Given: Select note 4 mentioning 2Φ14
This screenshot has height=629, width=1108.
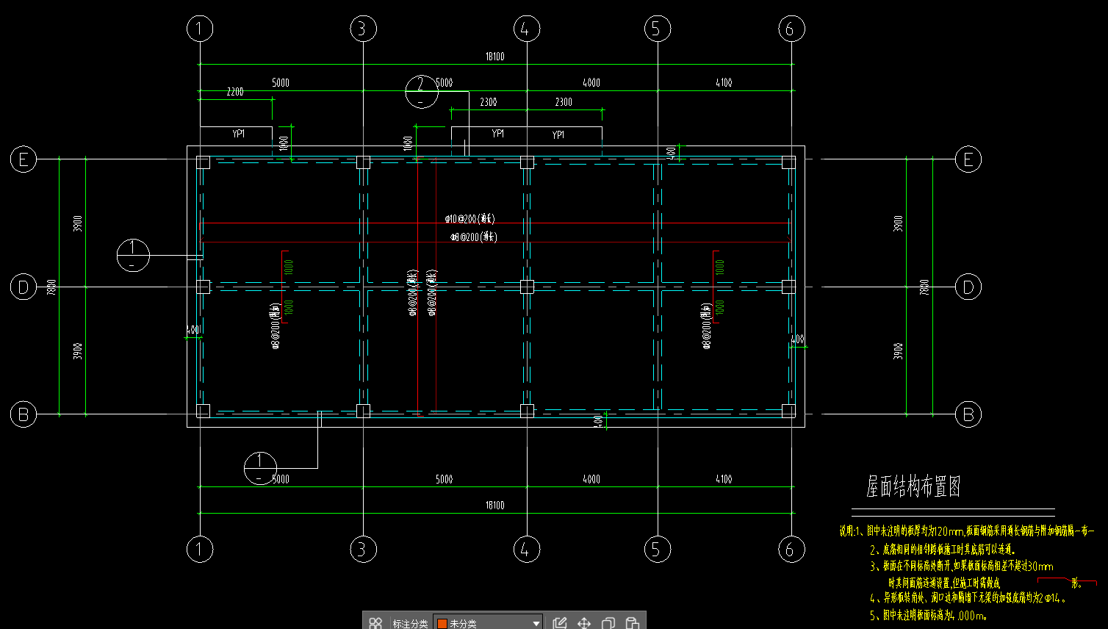Looking at the screenshot, I should [967, 598].
